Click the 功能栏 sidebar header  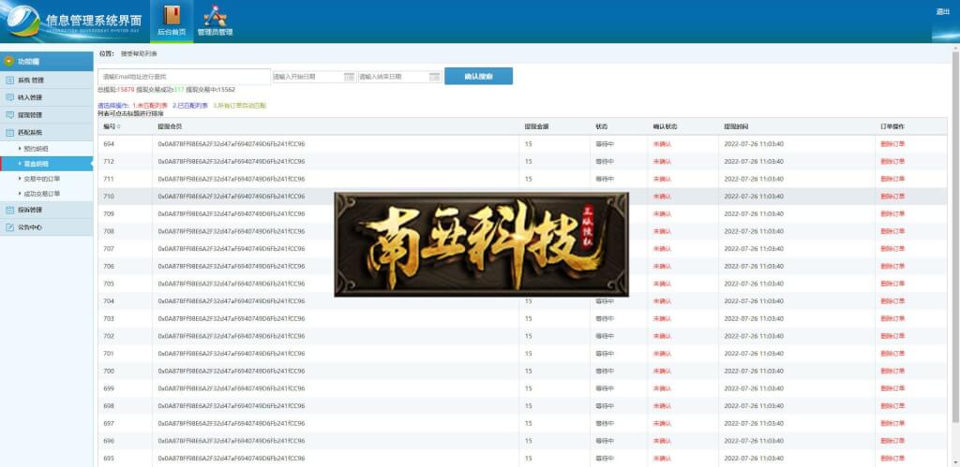click(47, 61)
